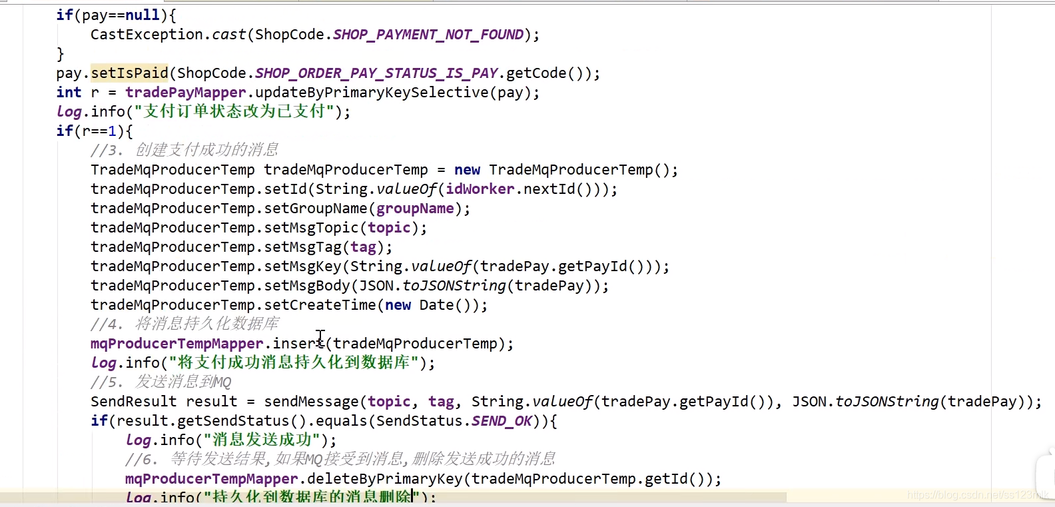
Task: Click the horizontal scrollbar at the editor bottom
Action: click(393, 498)
